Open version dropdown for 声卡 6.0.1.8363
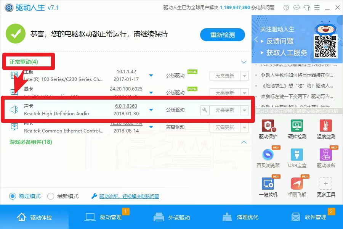Screen dimensions: 343x229 [151, 110]
